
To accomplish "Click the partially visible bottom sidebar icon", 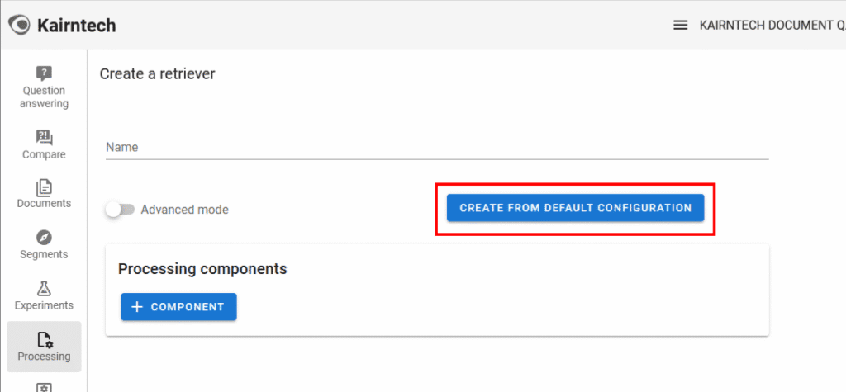I will click(x=45, y=387).
